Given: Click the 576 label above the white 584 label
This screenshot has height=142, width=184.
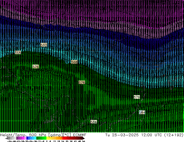Looking at the screenshot, I should tap(137, 97).
